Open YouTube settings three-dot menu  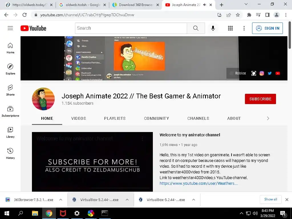(244, 28)
